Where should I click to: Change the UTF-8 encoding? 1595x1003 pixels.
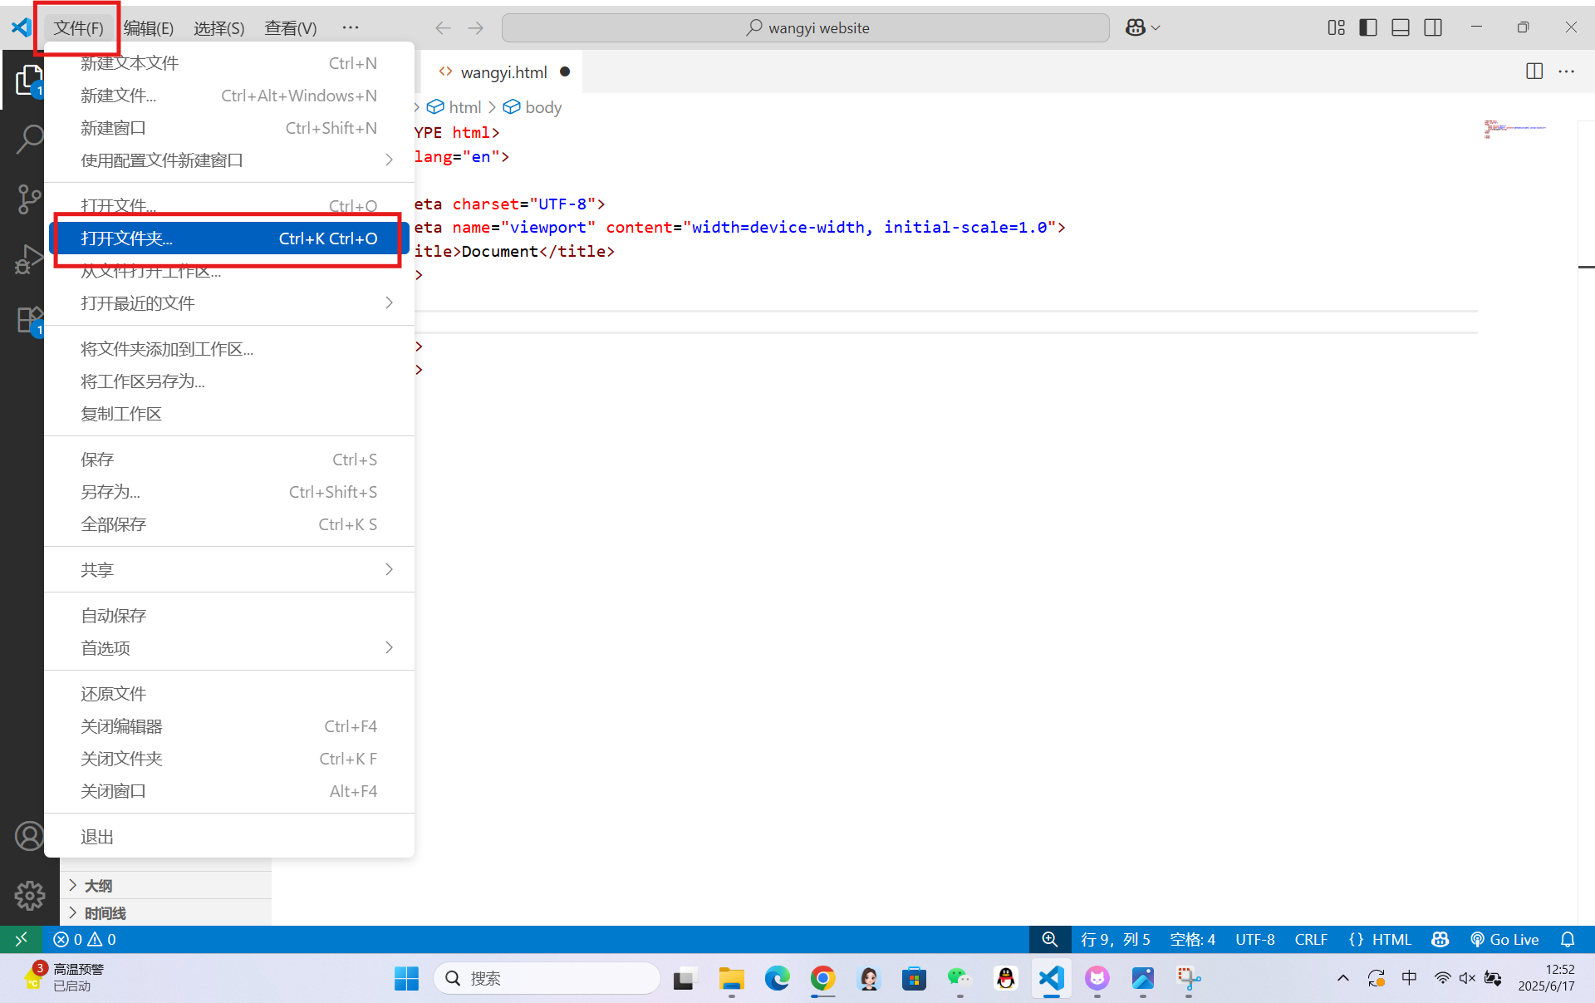point(1254,939)
